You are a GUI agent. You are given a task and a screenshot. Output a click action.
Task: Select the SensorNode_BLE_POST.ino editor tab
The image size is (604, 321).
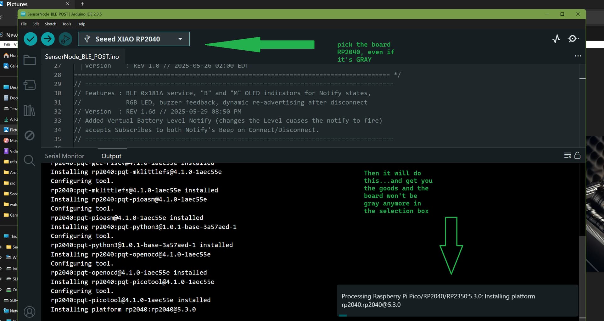click(x=82, y=57)
